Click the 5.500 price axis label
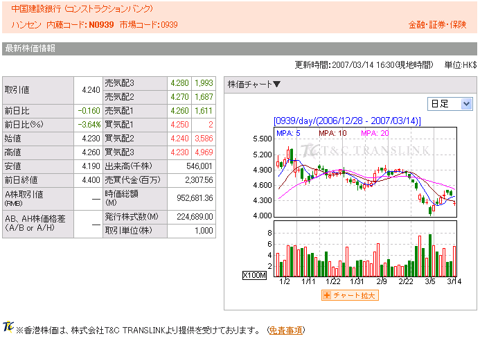The width and height of the screenshot is (480, 343). click(263, 139)
